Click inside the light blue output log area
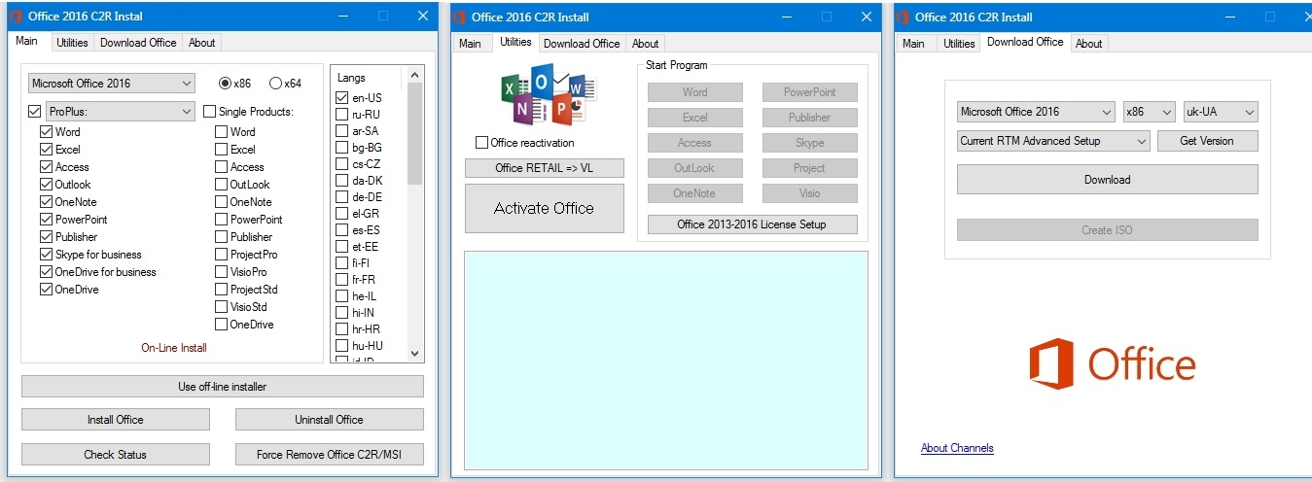Screen dimensions: 1312x482 coord(665,360)
